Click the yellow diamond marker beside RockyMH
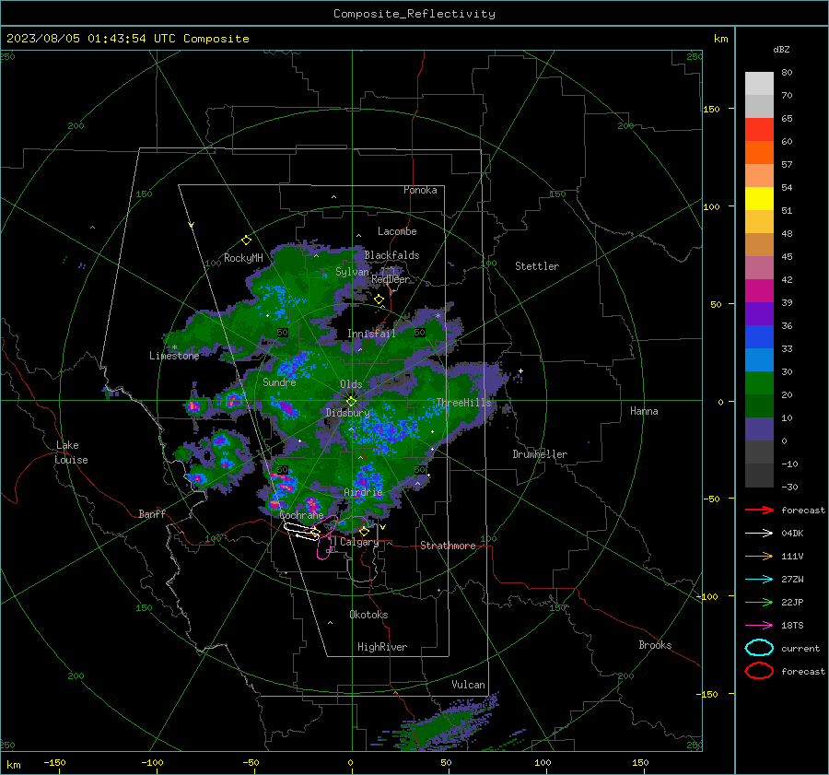The image size is (829, 775). point(246,241)
